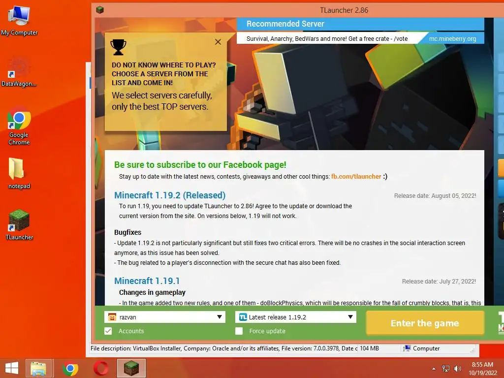The height and width of the screenshot is (378, 504).
Task: Show hidden system tray icons
Action: 434,369
